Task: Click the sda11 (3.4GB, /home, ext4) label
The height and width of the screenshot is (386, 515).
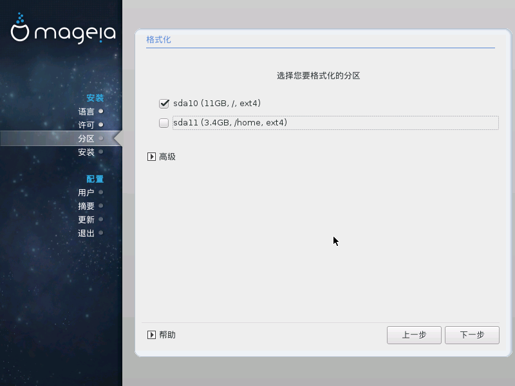Action: tap(230, 123)
